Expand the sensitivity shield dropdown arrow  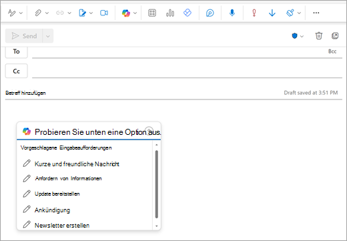[x=302, y=36]
